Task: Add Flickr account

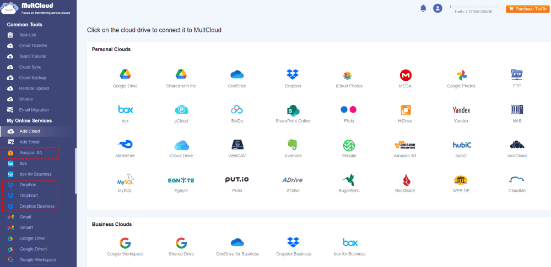Action: (x=349, y=114)
